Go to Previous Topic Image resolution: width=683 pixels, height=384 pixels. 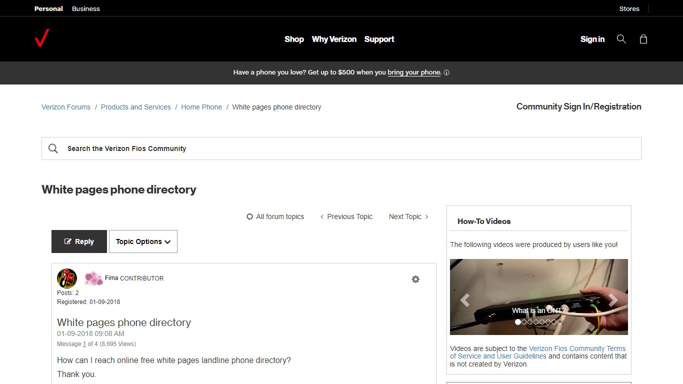[x=346, y=216]
